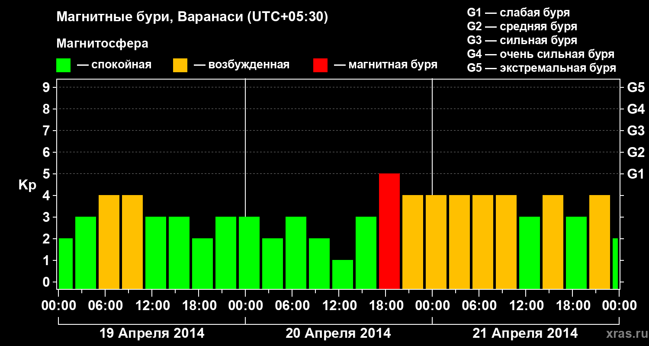Click the '20 Апреля 2014' date label
649x346 pixels.
click(x=338, y=333)
